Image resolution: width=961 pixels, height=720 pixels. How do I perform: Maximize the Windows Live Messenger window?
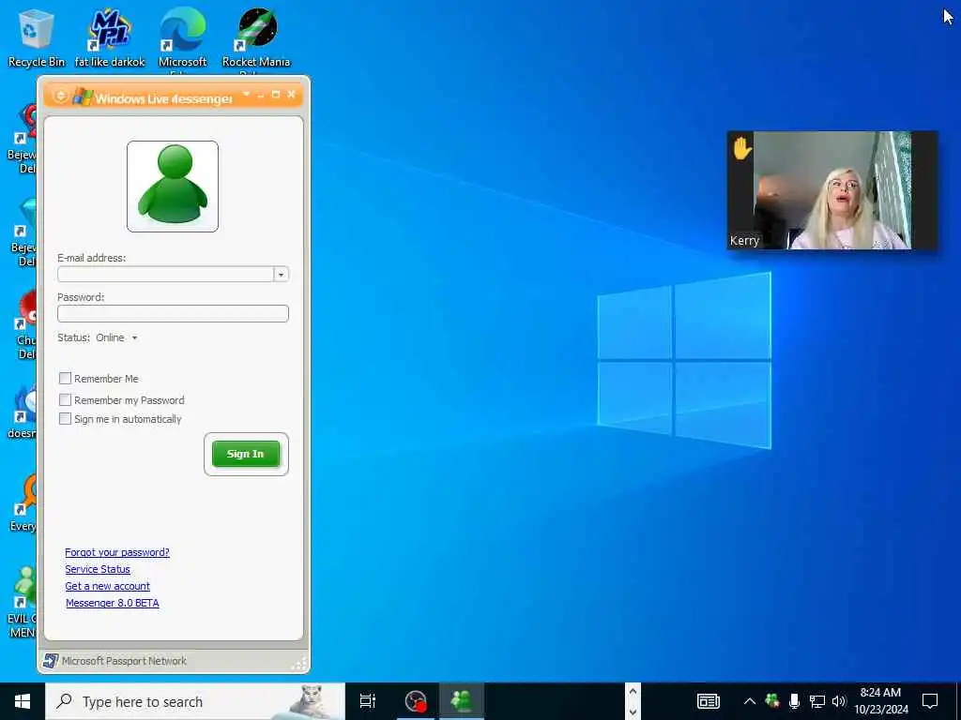pos(276,95)
